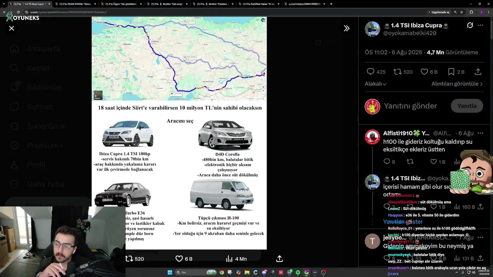
Task: Click the taskbar clock and date
Action: tap(483, 272)
